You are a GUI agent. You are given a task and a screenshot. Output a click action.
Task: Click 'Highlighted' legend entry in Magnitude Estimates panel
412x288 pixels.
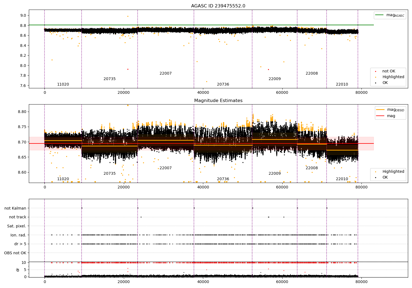click(x=393, y=172)
